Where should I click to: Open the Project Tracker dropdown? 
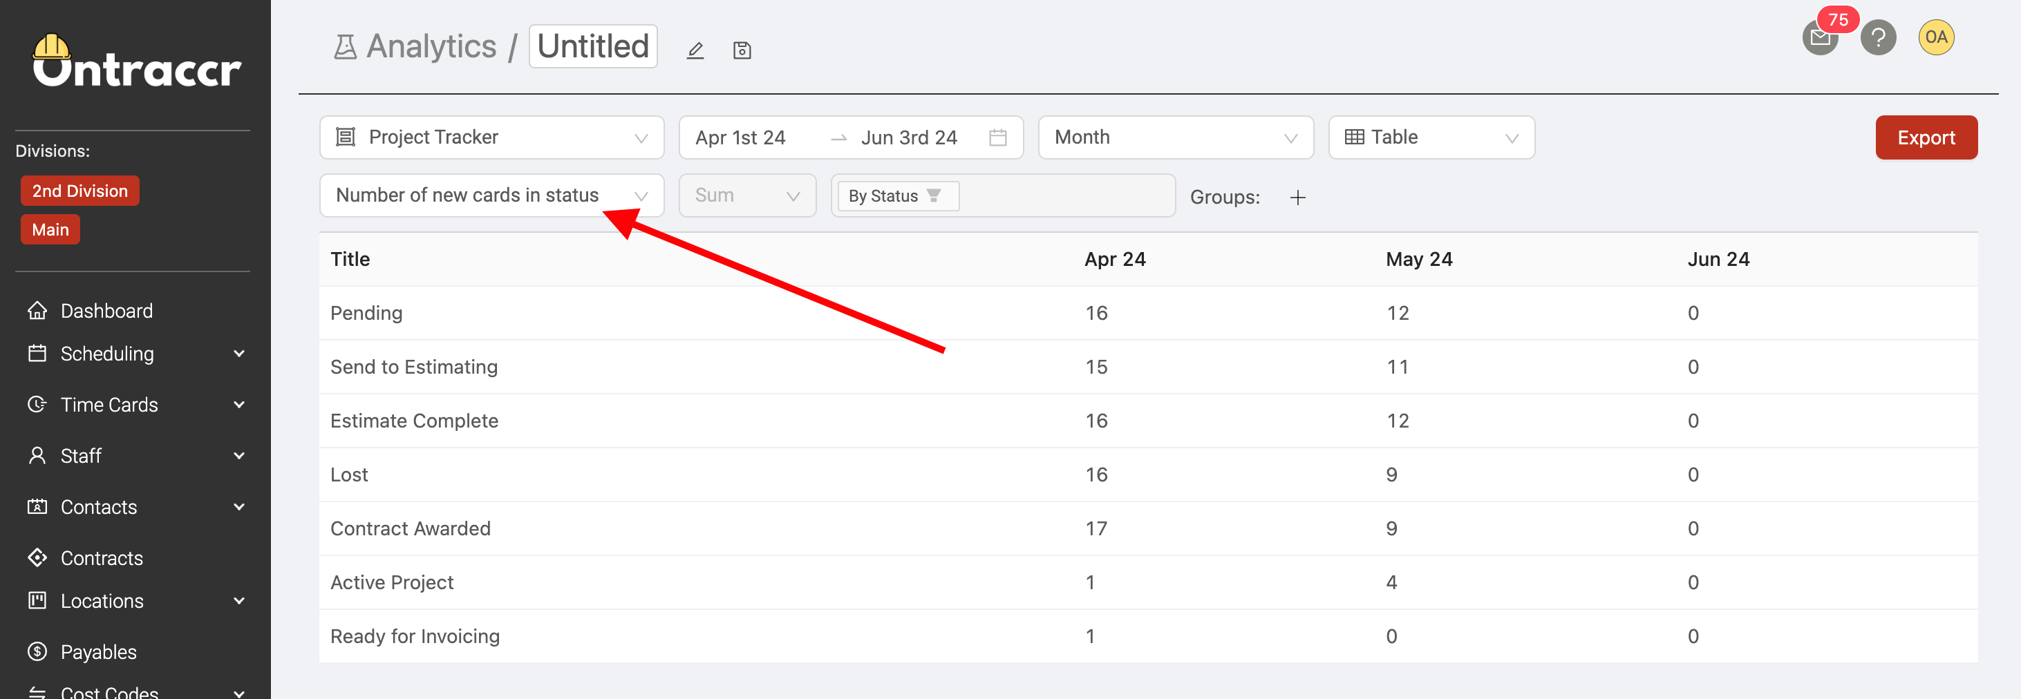coord(492,138)
